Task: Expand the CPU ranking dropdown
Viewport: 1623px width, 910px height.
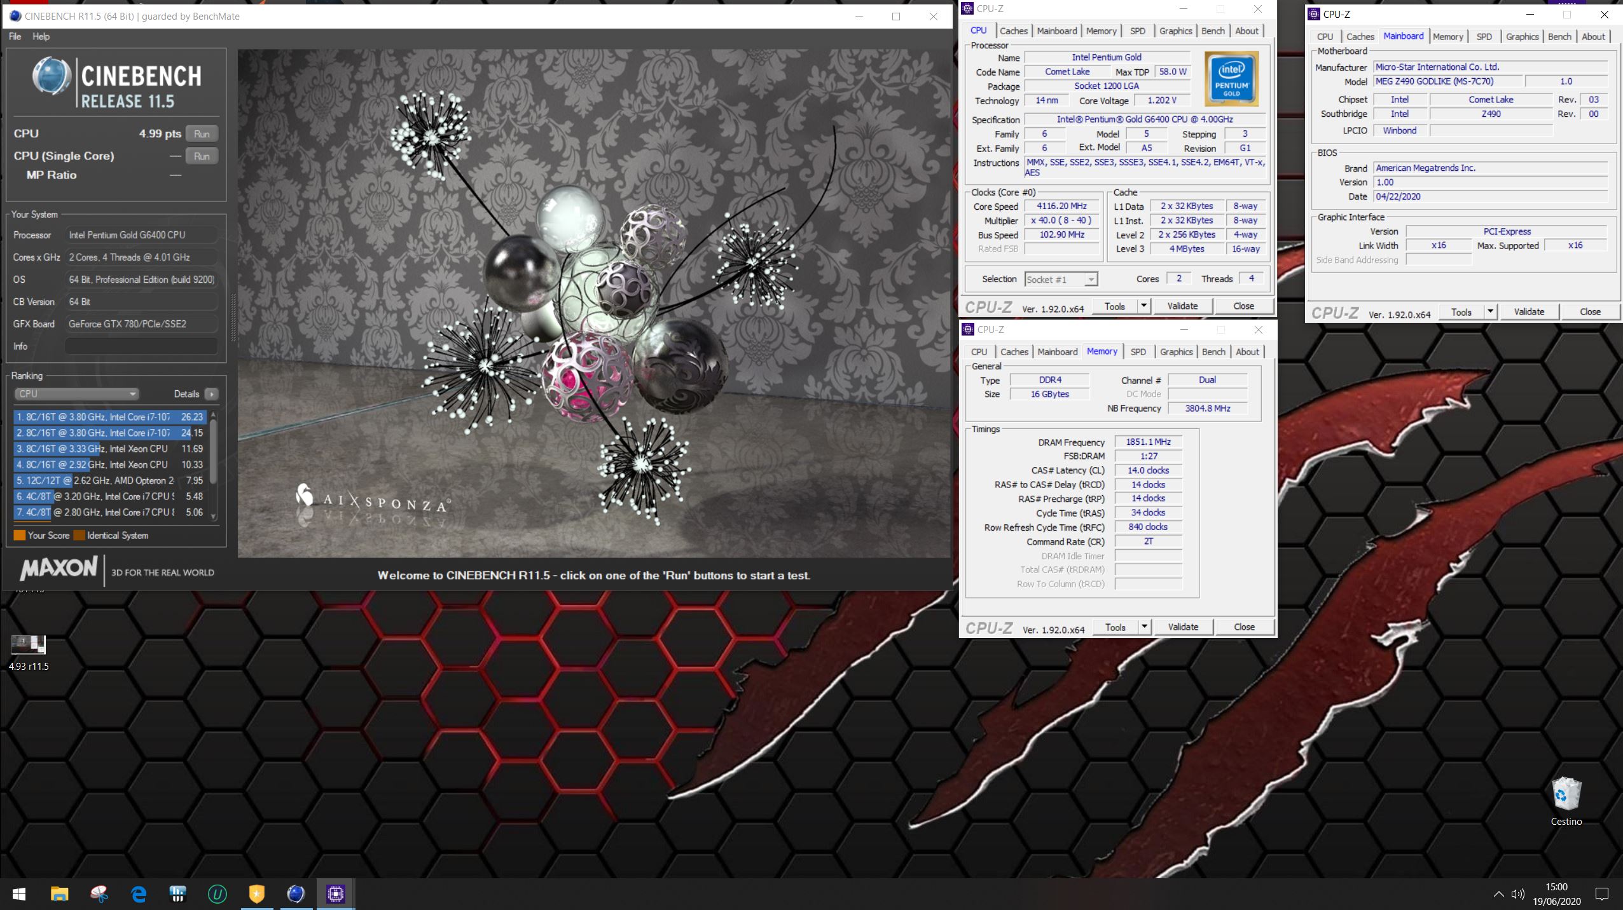Action: (x=76, y=394)
